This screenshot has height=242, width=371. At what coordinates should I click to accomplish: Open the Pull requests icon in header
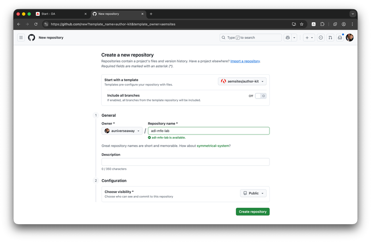tap(330, 38)
